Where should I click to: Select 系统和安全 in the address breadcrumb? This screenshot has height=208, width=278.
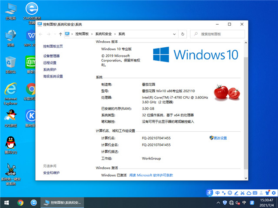point(103,34)
